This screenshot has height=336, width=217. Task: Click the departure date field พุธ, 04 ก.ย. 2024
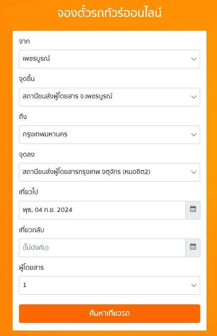point(102,210)
